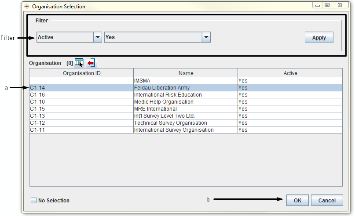Maximize the Organisation Selection window
This screenshot has width=355, height=216.
pyautogui.click(x=327, y=6)
